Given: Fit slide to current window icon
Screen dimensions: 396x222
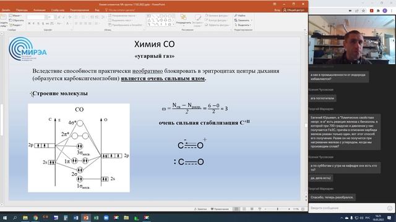Looking at the screenshot, I should (303, 209).
